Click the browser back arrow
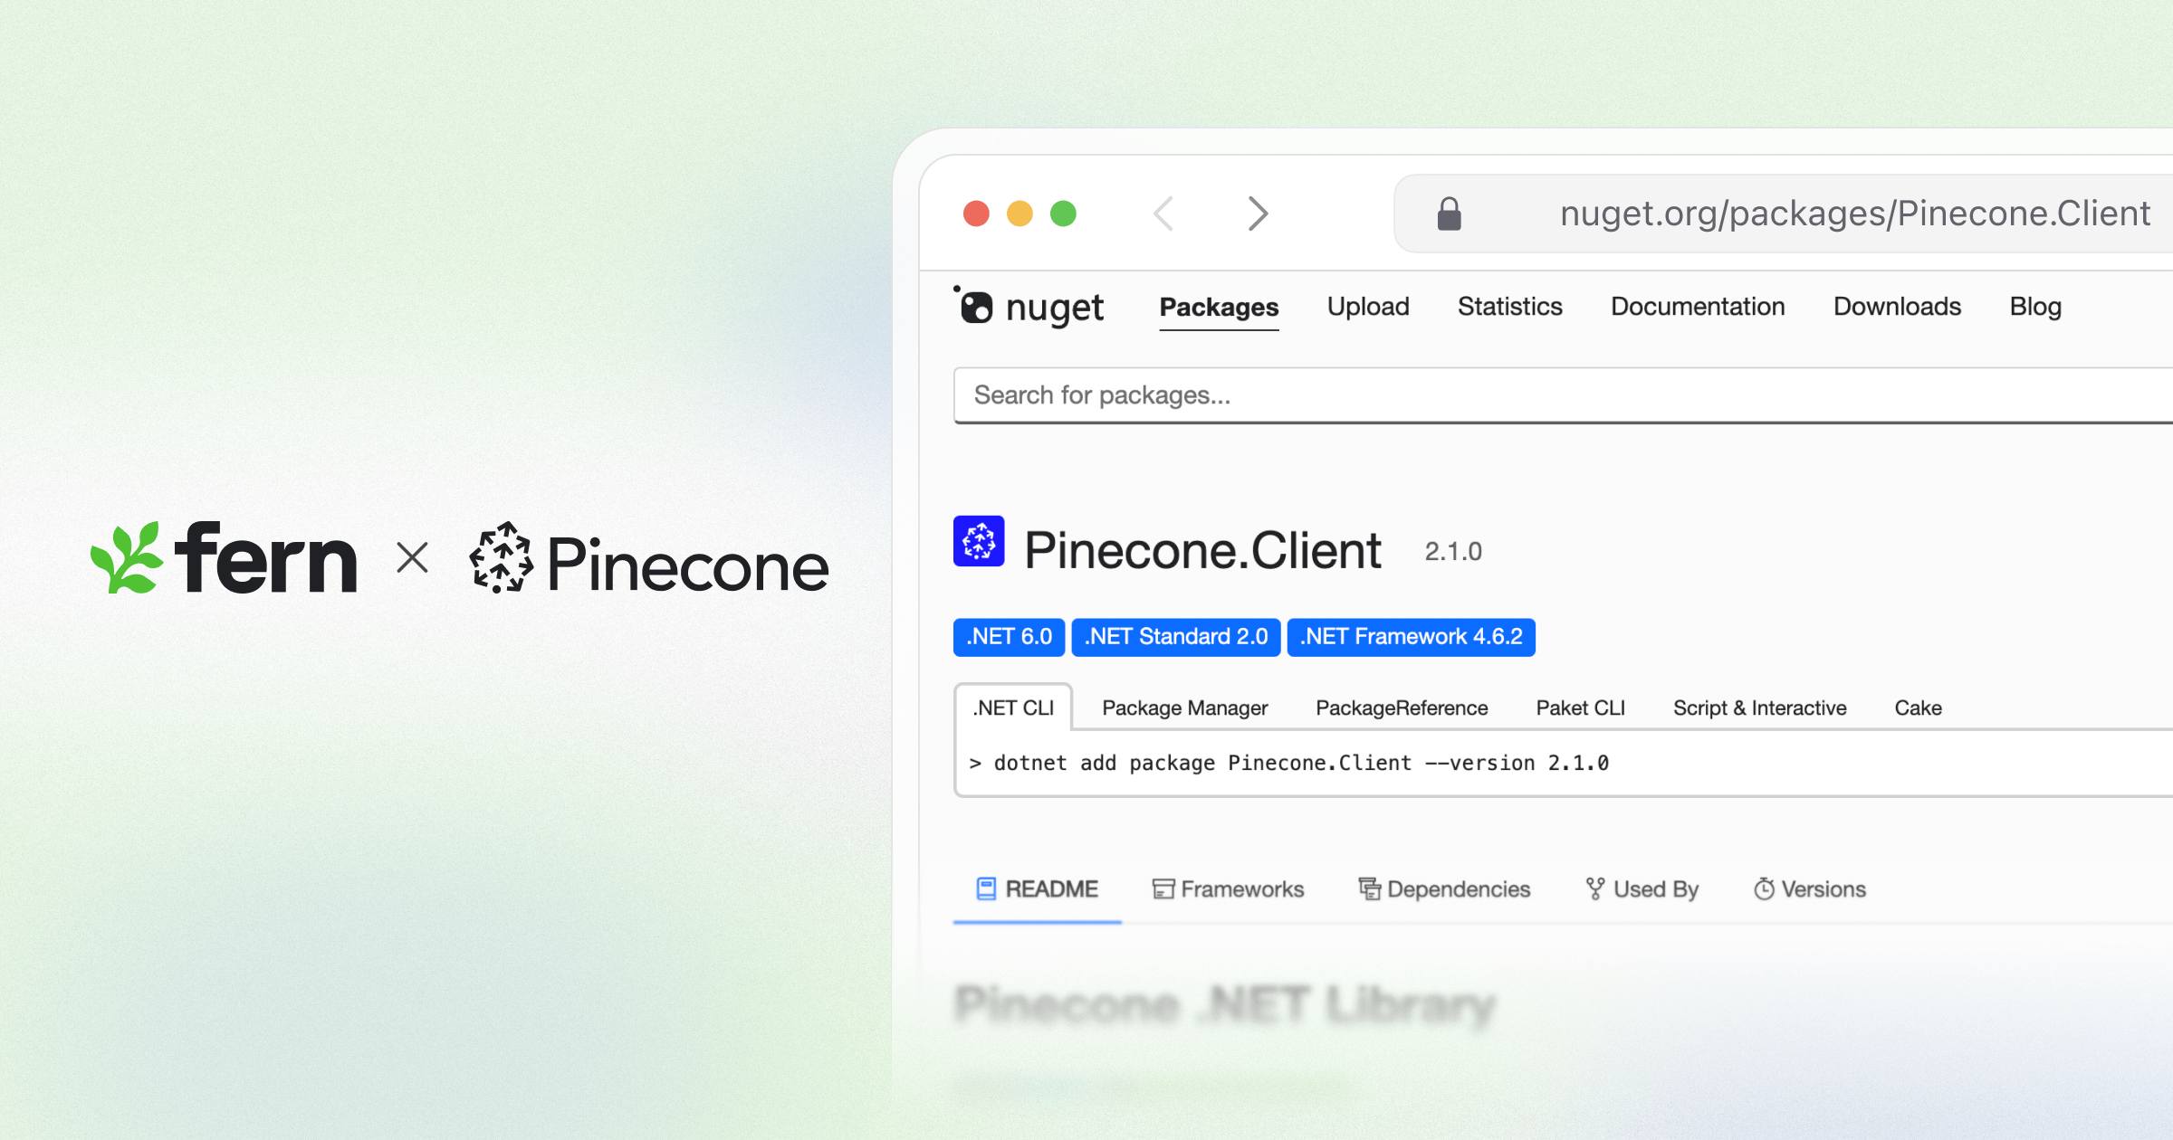Image resolution: width=2173 pixels, height=1140 pixels. (1164, 214)
